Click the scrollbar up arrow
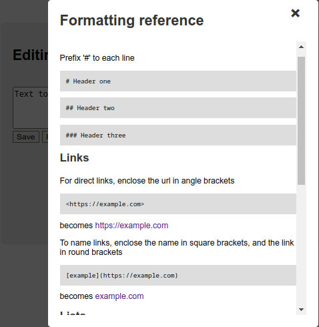The height and width of the screenshot is (327, 319). (x=301, y=47)
